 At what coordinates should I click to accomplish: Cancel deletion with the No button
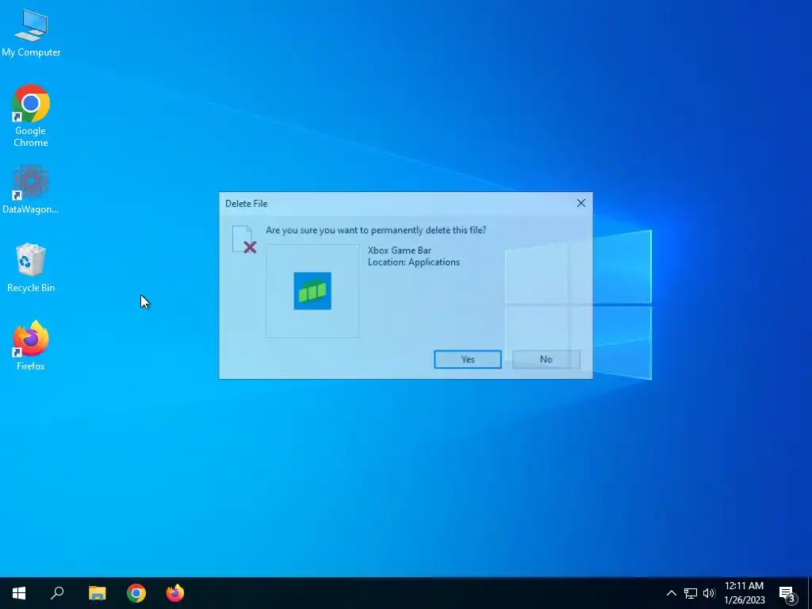pos(546,359)
